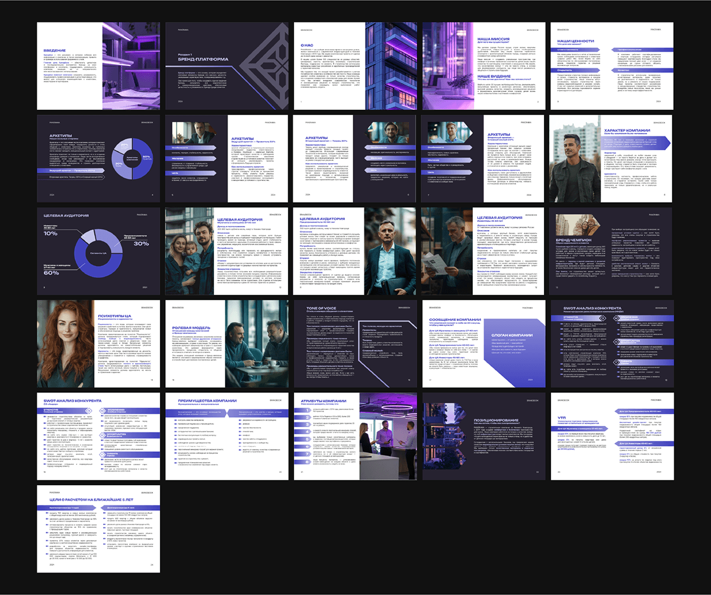Click the emblem logo on the Бренд-платформа slide
Image resolution: width=711 pixels, height=595 pixels.
(255, 65)
